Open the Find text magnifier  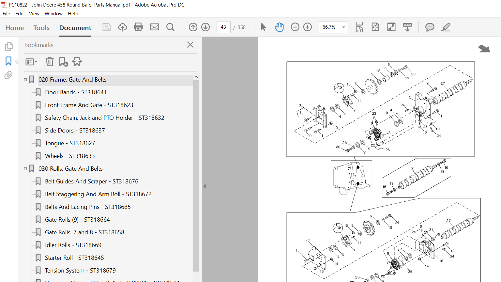click(170, 27)
